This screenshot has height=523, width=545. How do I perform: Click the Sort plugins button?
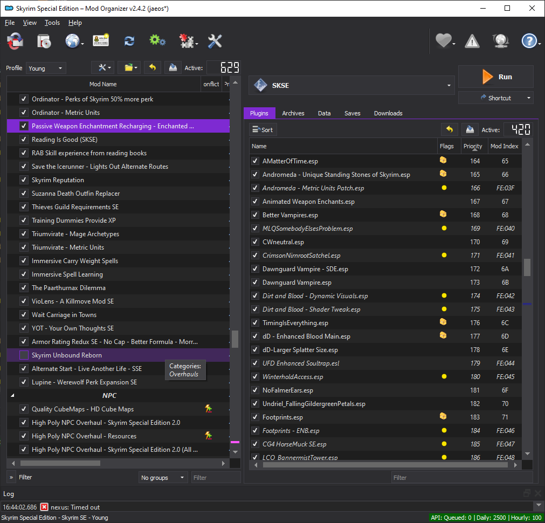[x=263, y=130]
